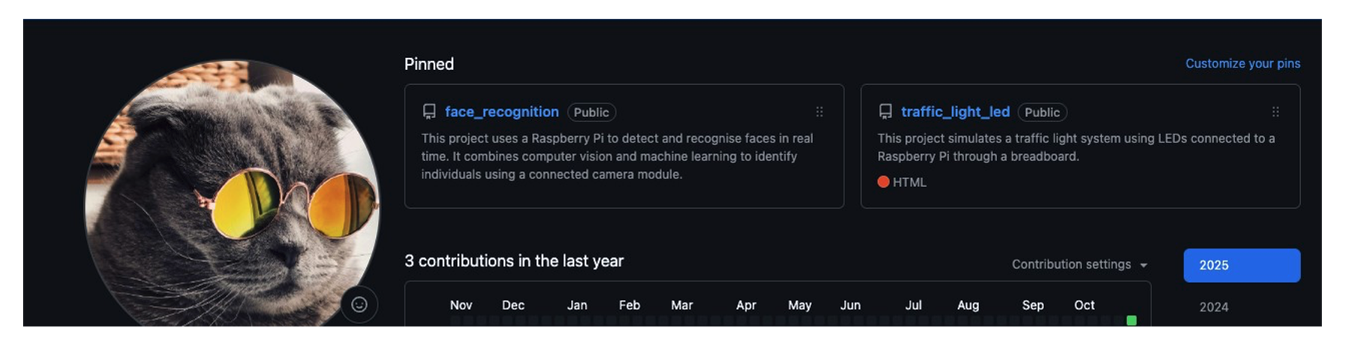Click the red HTML language dot
1351x355 pixels.
click(x=883, y=182)
